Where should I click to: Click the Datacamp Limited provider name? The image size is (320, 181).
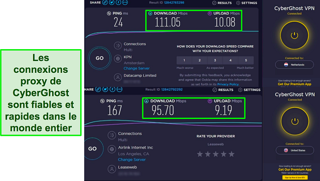pyautogui.click(x=140, y=75)
